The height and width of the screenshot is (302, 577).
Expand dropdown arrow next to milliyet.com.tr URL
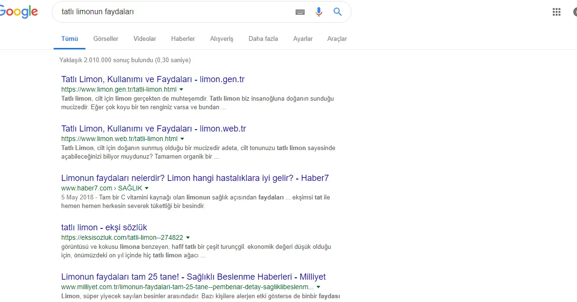(318, 287)
